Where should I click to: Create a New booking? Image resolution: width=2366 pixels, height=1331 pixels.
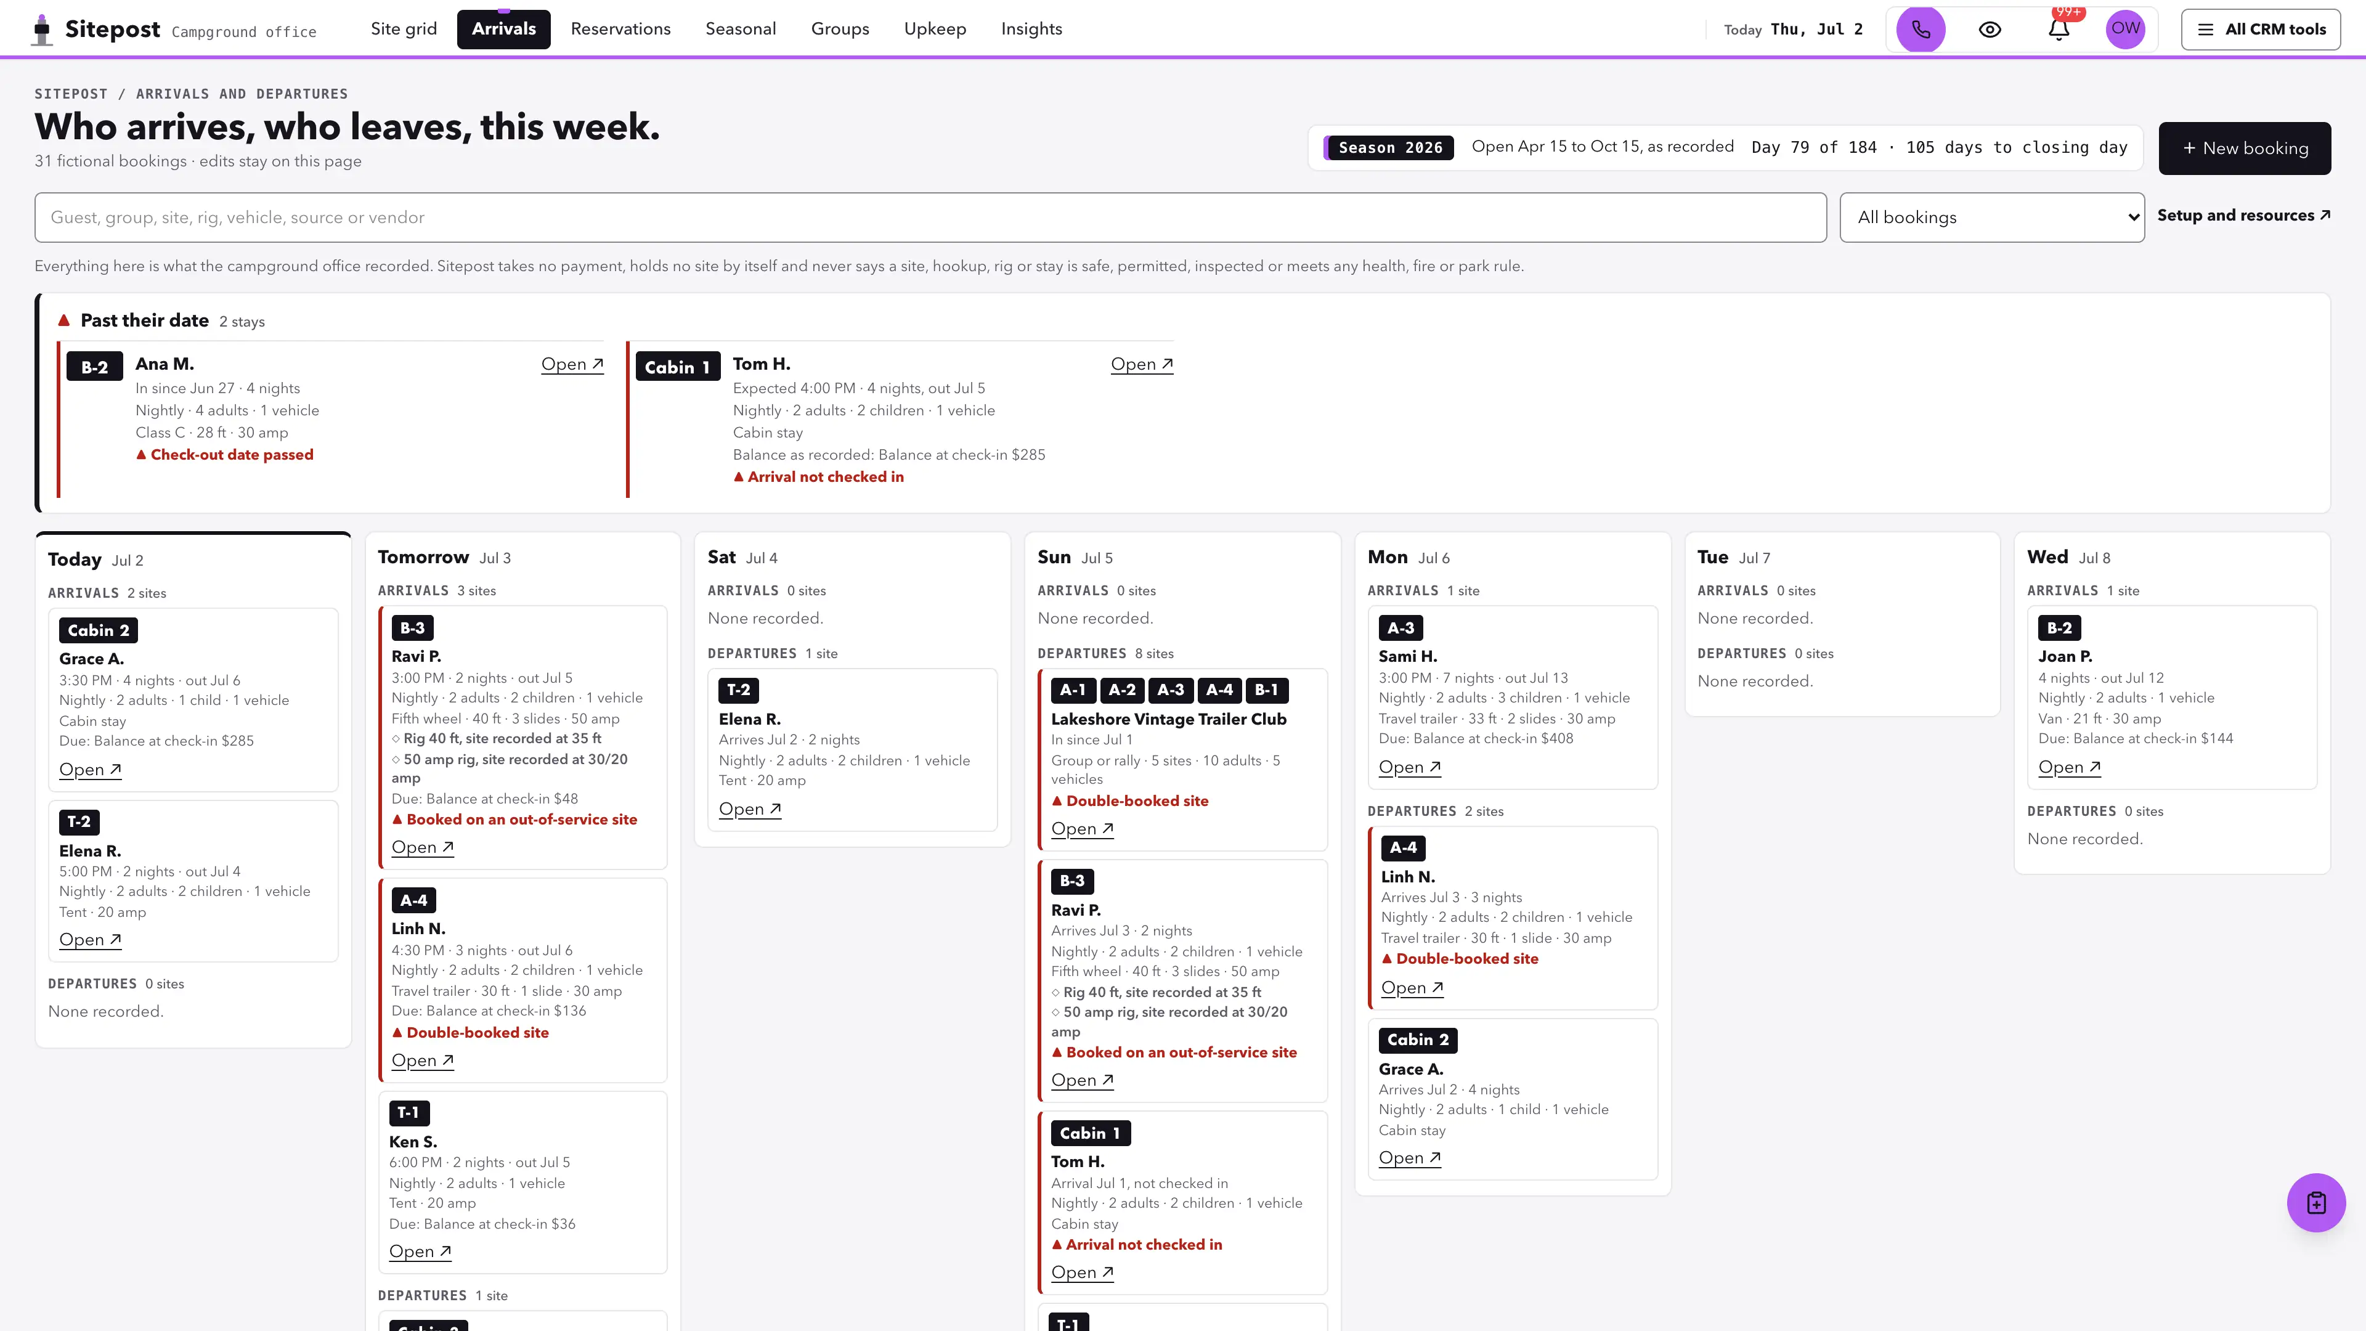click(x=2244, y=148)
